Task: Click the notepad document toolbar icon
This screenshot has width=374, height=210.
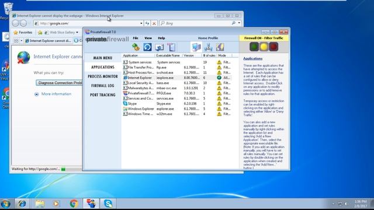Action: click(x=171, y=47)
